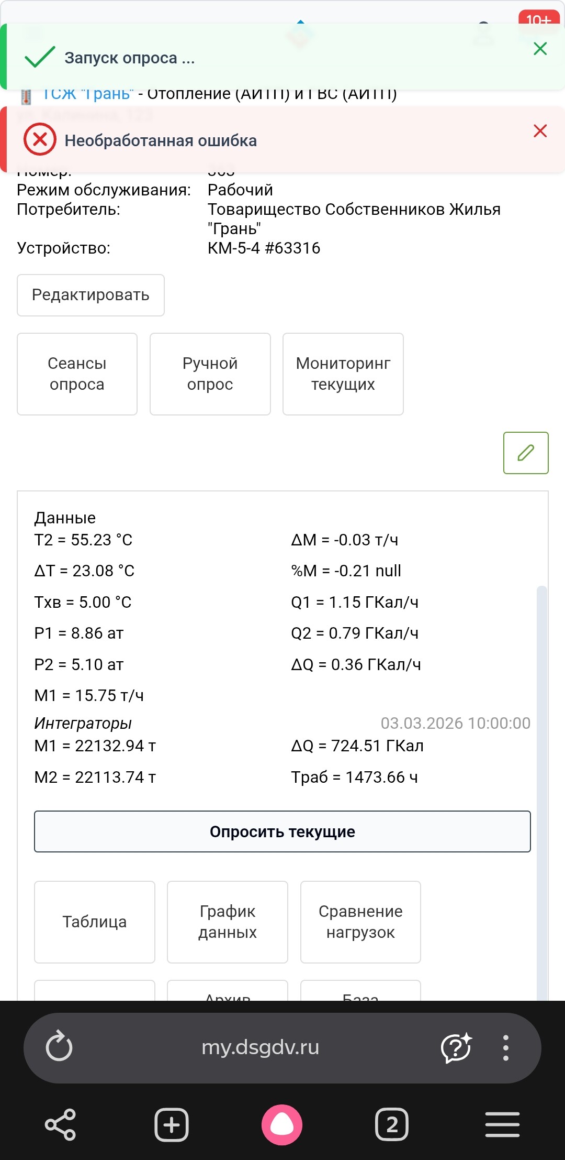Dismiss the green 'Запуск опроса' notification
565x1160 pixels.
(x=540, y=49)
